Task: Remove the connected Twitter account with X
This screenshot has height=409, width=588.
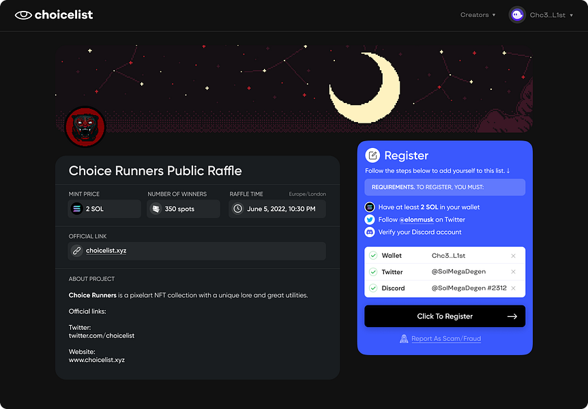Action: [514, 272]
